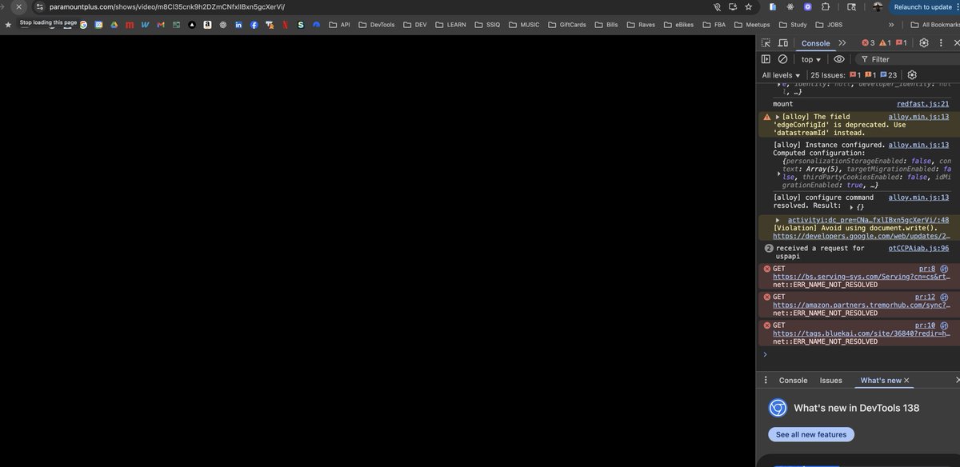Bookmark this page with the star icon
The height and width of the screenshot is (467, 960).
coord(748,6)
